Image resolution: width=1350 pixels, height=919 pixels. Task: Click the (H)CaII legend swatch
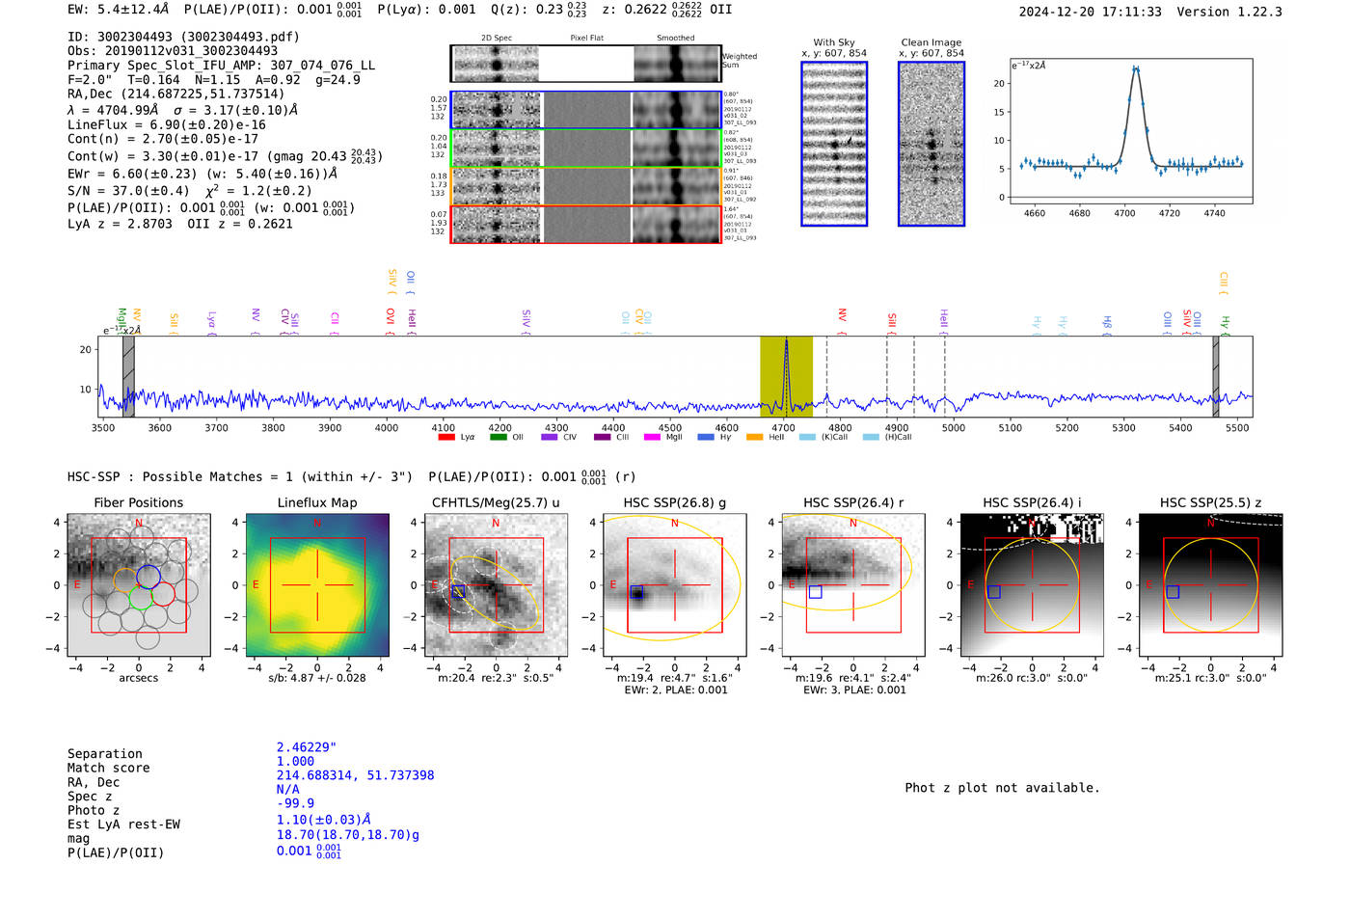[871, 437]
